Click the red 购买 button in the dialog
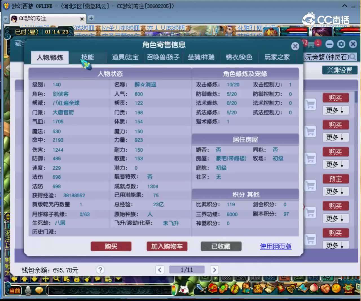The image size is (361, 301). 111,246
